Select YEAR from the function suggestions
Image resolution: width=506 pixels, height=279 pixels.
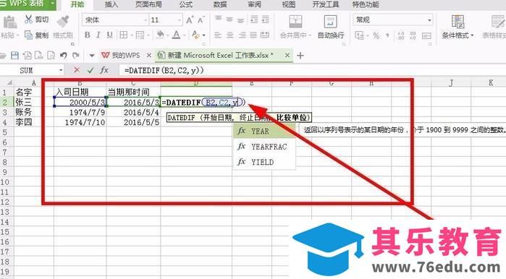click(264, 131)
